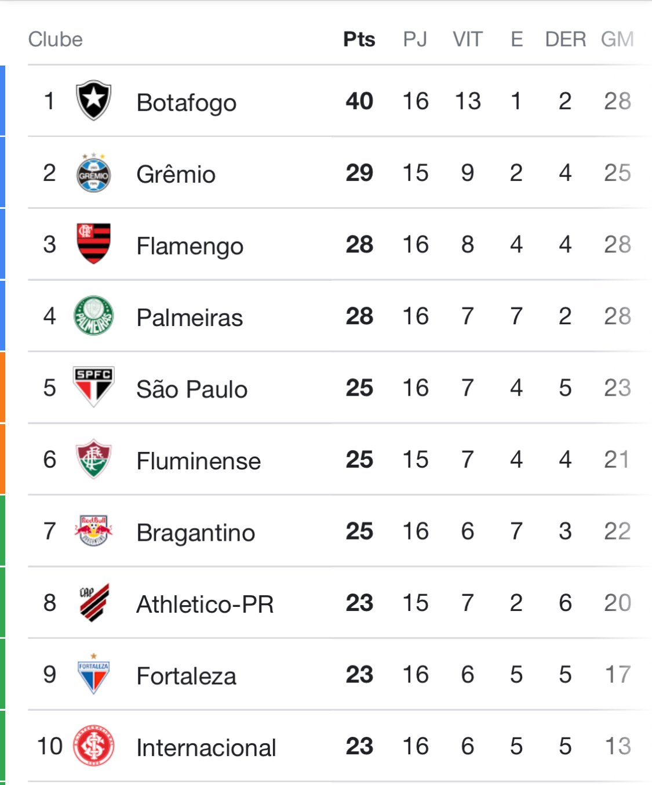Click the Fortaleza club crest
The image size is (652, 785).
click(93, 674)
